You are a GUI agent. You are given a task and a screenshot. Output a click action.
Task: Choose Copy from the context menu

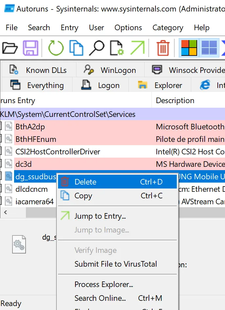(117, 195)
